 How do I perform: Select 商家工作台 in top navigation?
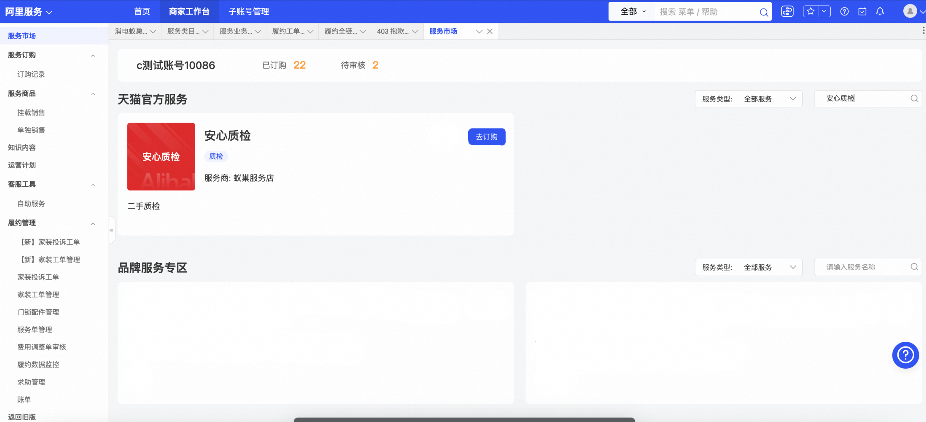coord(189,12)
